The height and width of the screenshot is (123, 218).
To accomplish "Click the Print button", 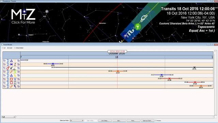I will pyautogui.click(x=133, y=121).
